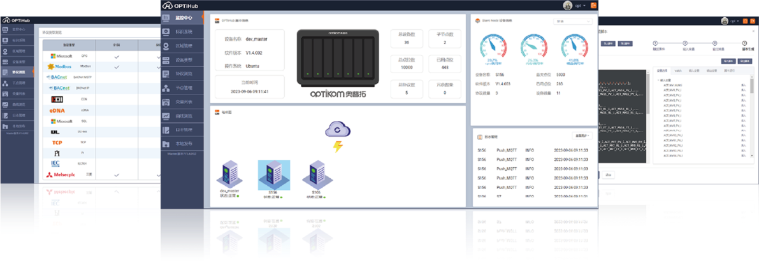Open the log filter dropdown
This screenshot has width=759, height=261.
click(582, 136)
